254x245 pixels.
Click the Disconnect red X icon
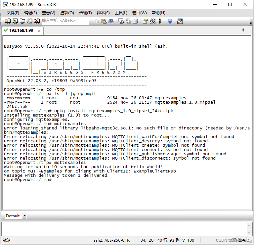[x=37, y=21]
